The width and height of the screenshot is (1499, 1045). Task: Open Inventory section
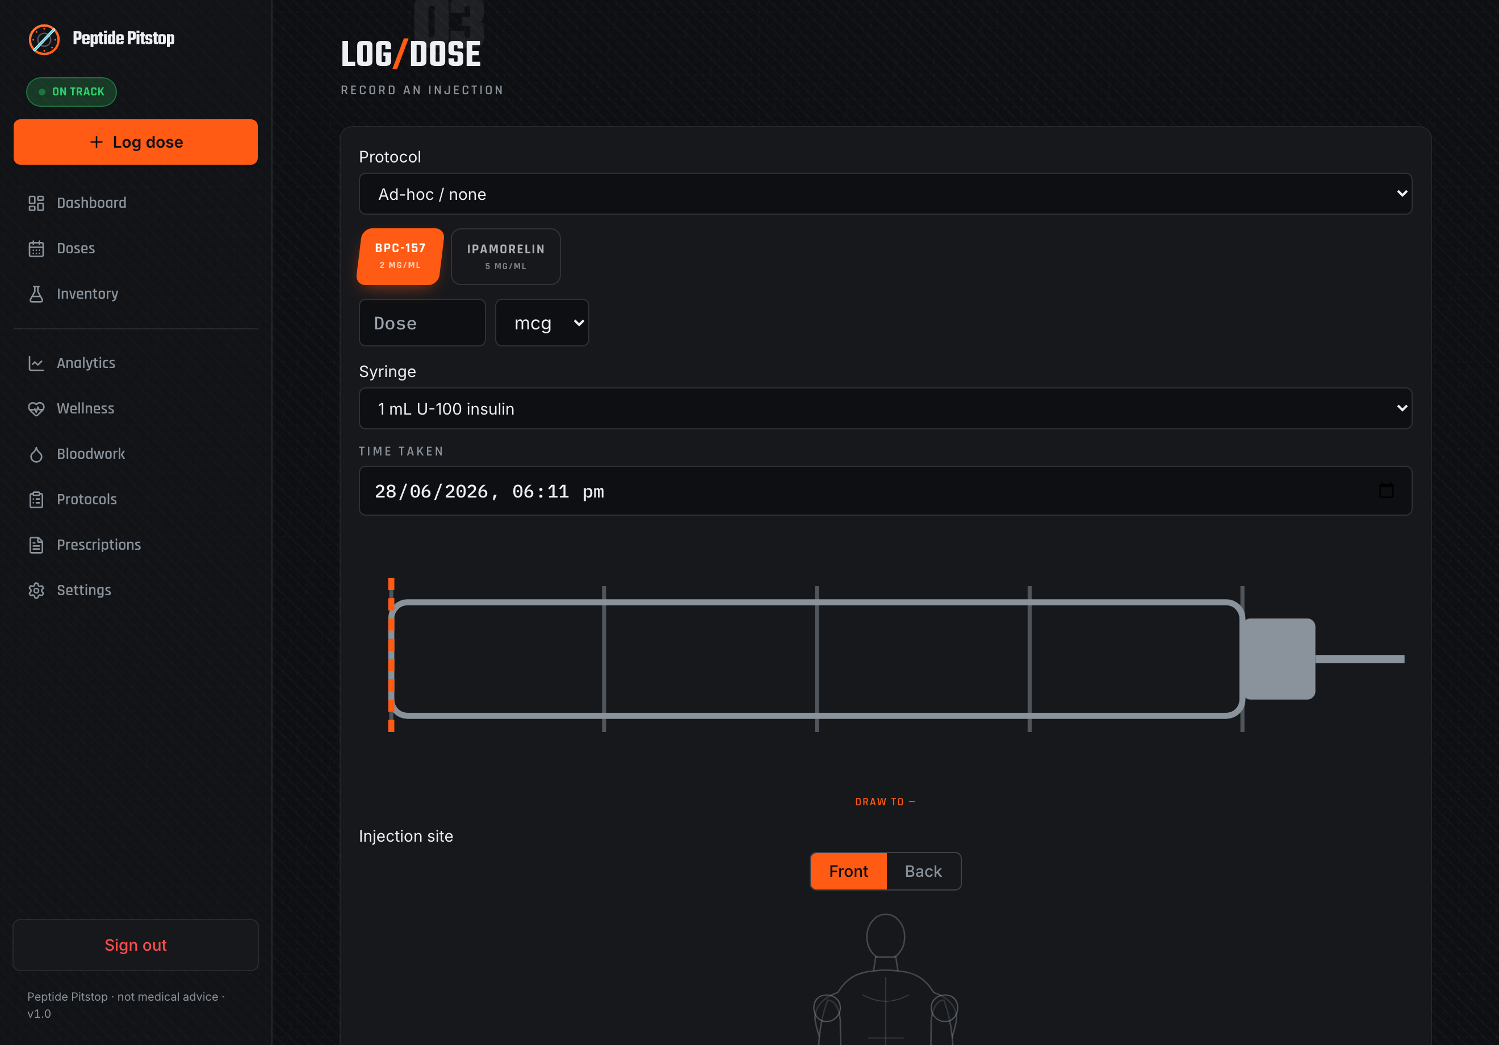[136, 294]
